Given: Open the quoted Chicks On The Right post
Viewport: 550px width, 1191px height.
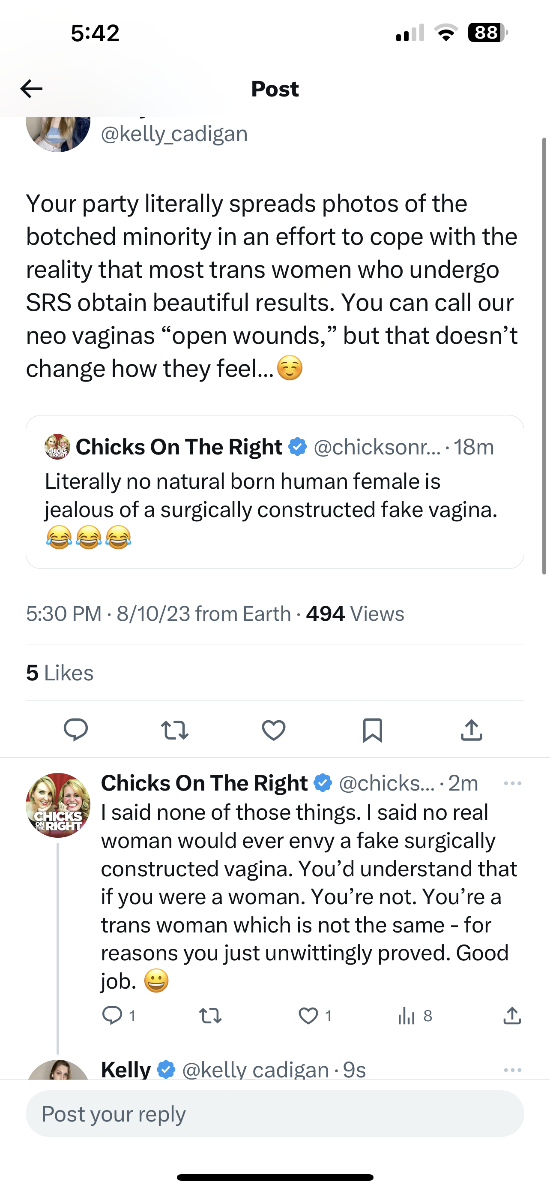Looking at the screenshot, I should point(275,492).
